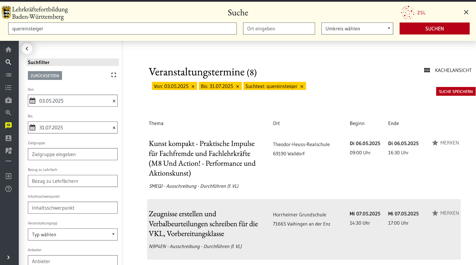Expand the sidebar navigation with bottom chevron

[8, 257]
